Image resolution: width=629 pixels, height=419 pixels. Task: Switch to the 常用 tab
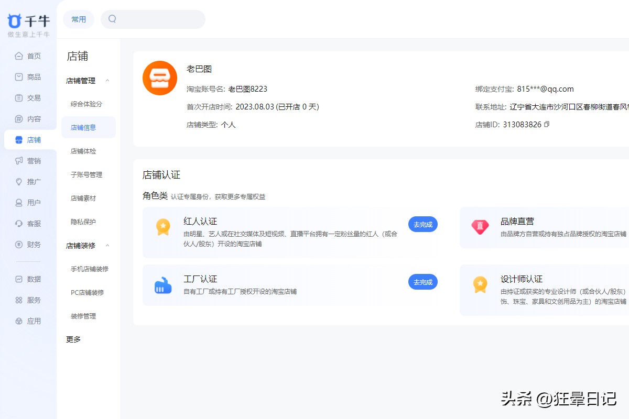[x=78, y=19]
